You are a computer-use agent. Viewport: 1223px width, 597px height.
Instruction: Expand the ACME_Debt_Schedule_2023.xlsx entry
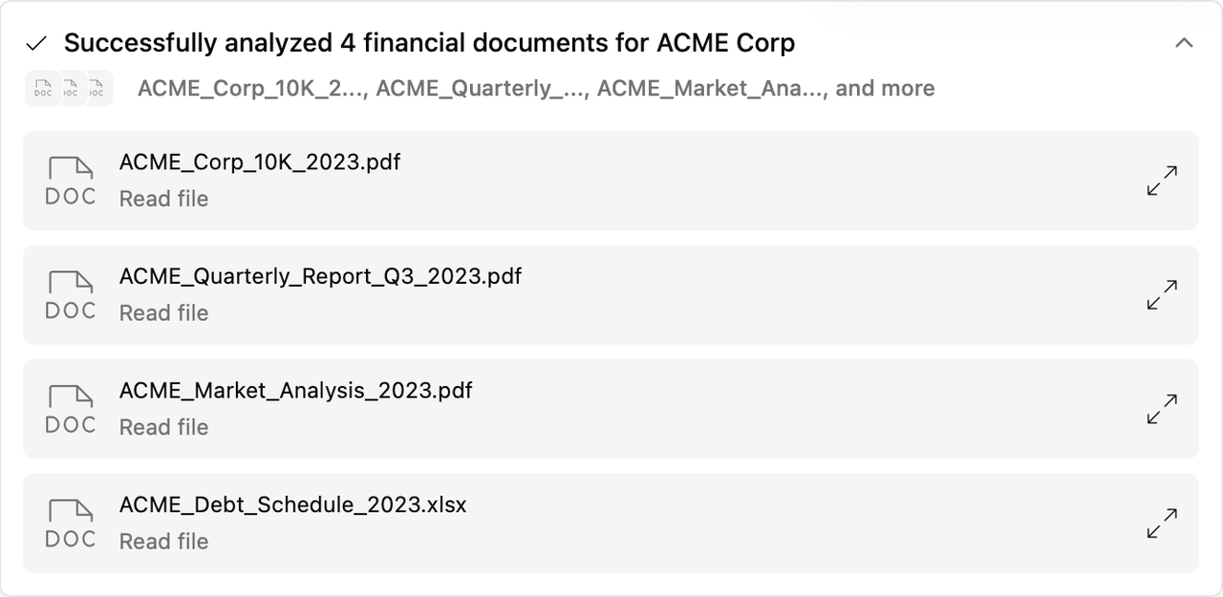point(1162,523)
